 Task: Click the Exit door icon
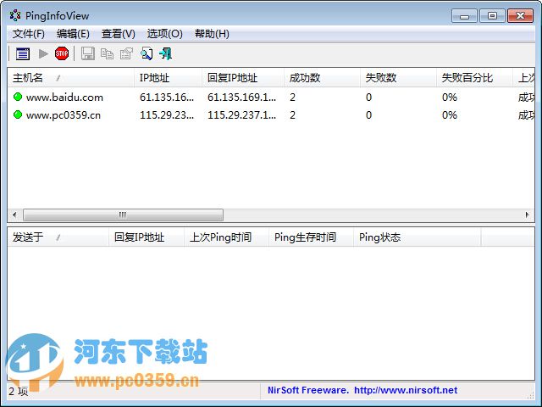[166, 53]
